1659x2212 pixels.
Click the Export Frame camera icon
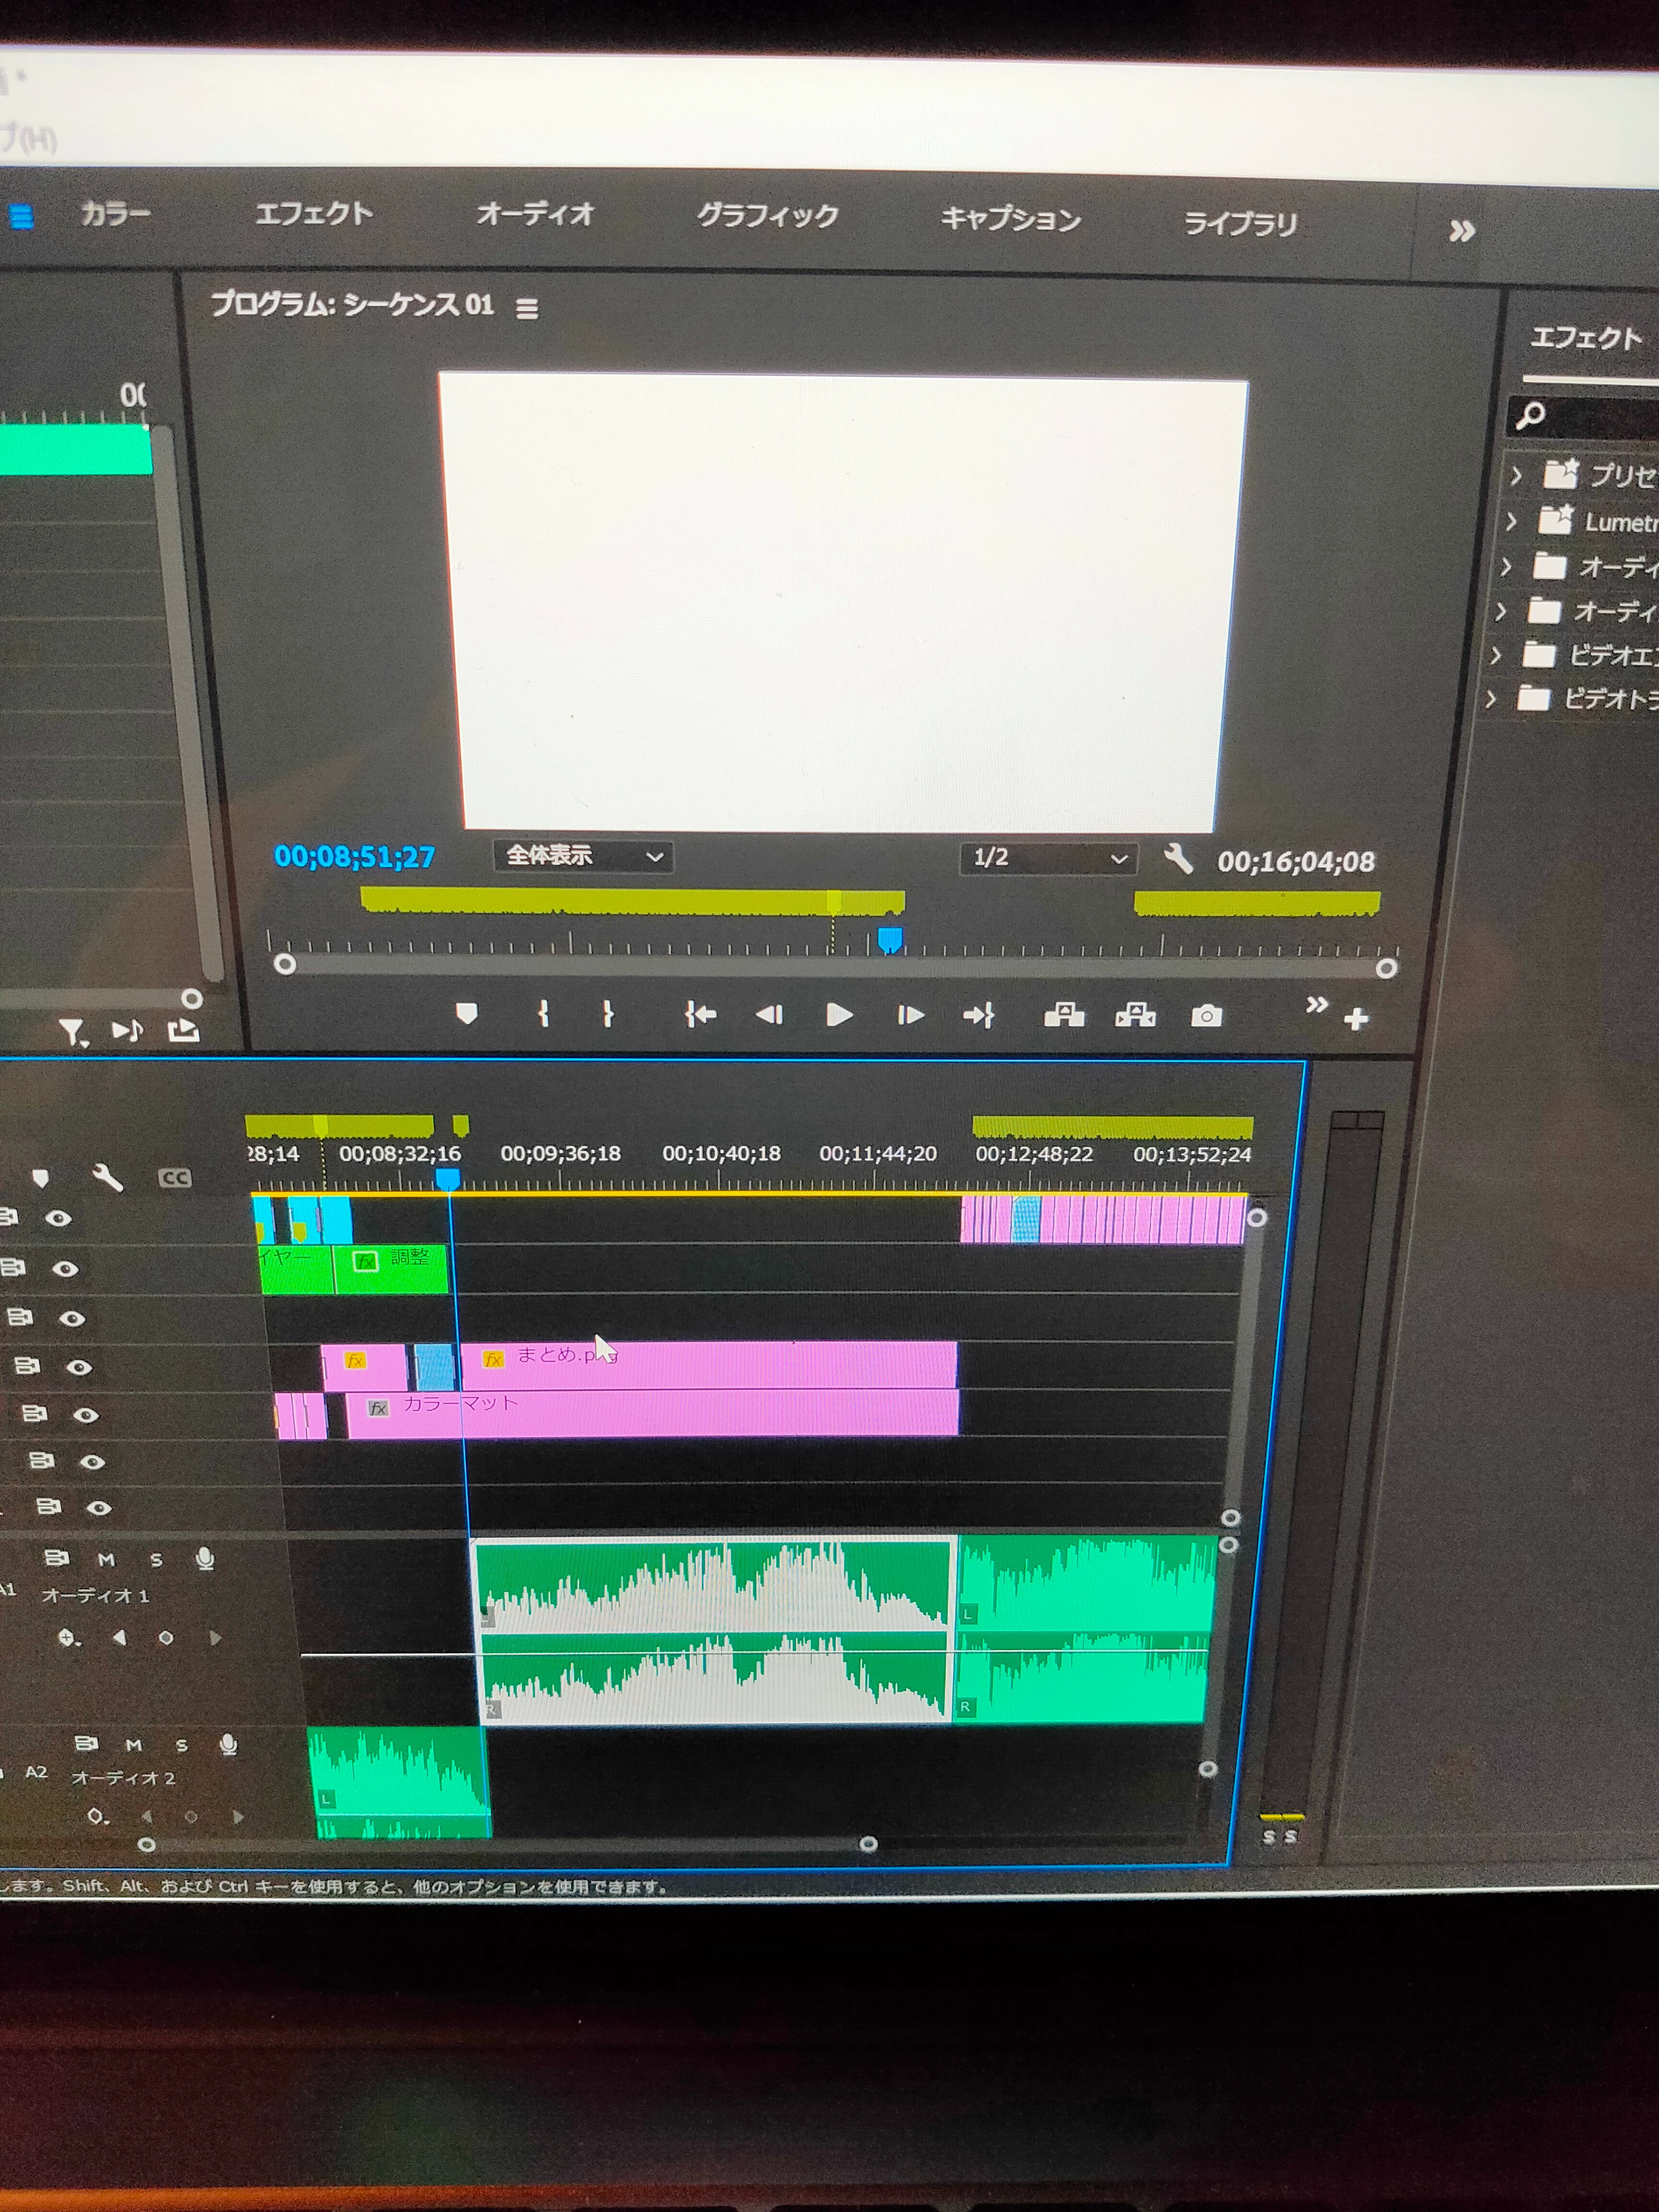(1206, 1016)
